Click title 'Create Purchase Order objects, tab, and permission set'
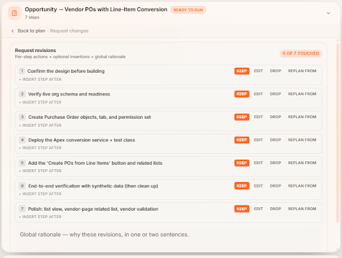The image size is (342, 258). 90,117
